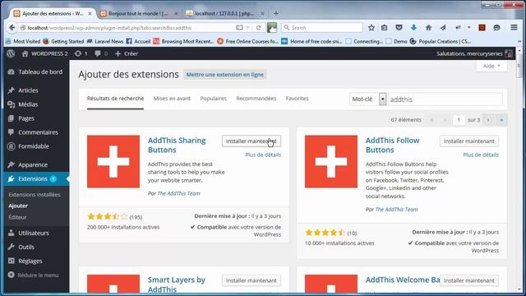Open the Pocket icon in toolbar

[399, 28]
